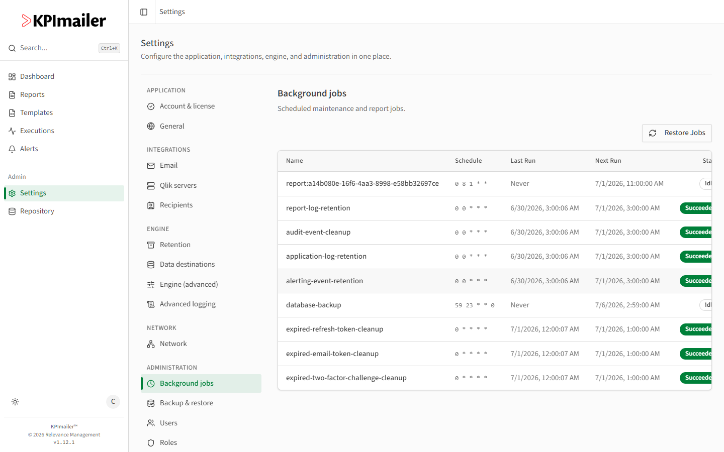Select the expired-refresh-token-cleanup job name
Image resolution: width=724 pixels, height=452 pixels.
pos(334,329)
